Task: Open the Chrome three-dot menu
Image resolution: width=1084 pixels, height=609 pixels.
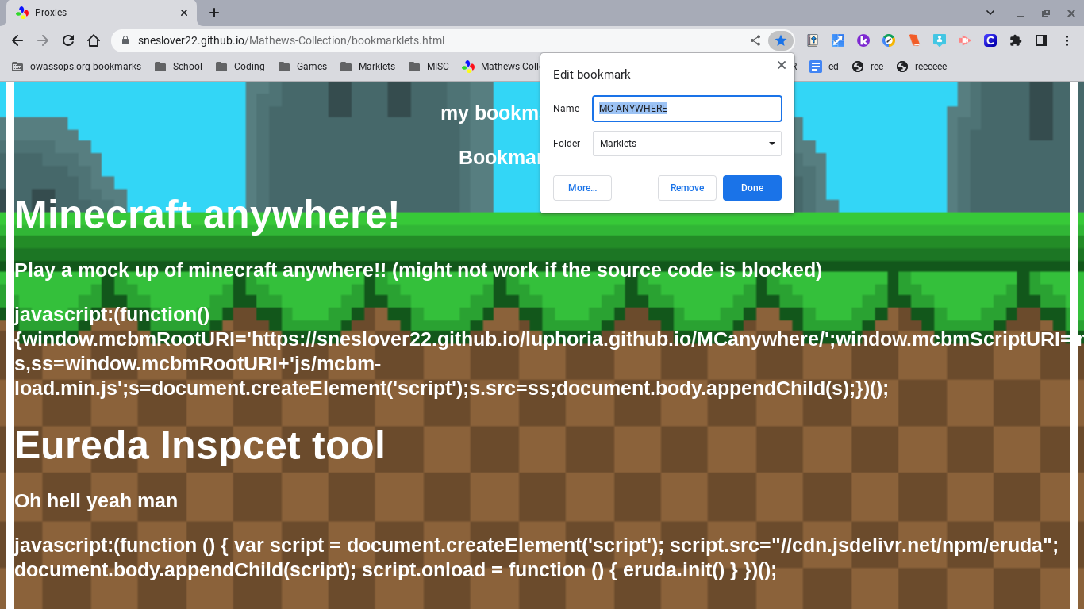Action: pos(1067,40)
